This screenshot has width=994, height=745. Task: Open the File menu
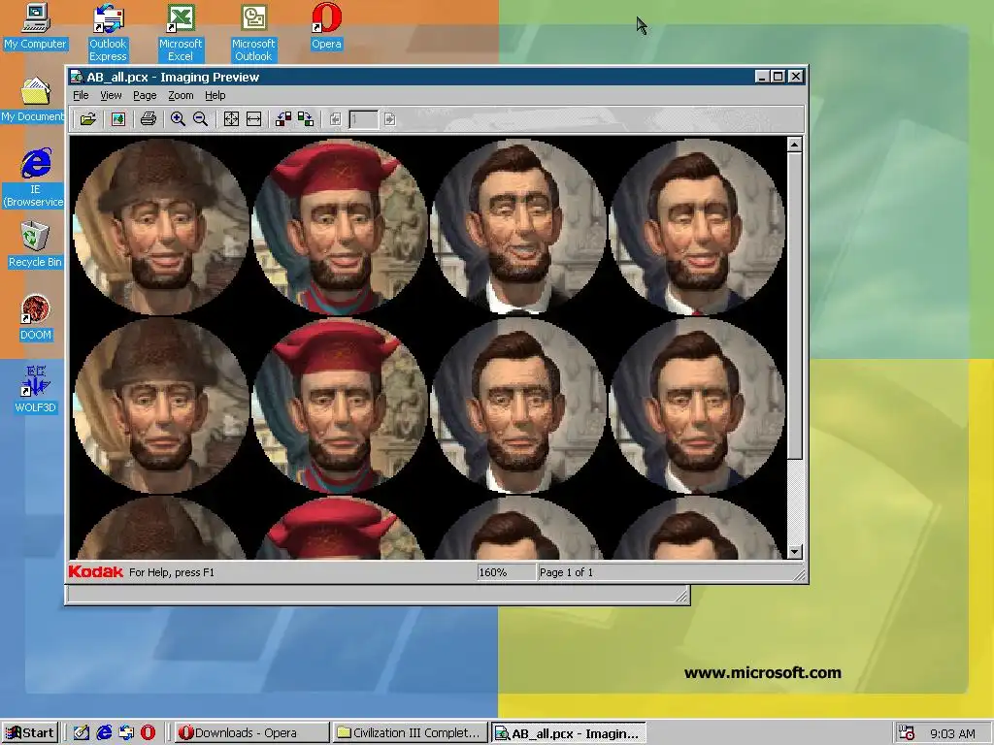click(81, 95)
